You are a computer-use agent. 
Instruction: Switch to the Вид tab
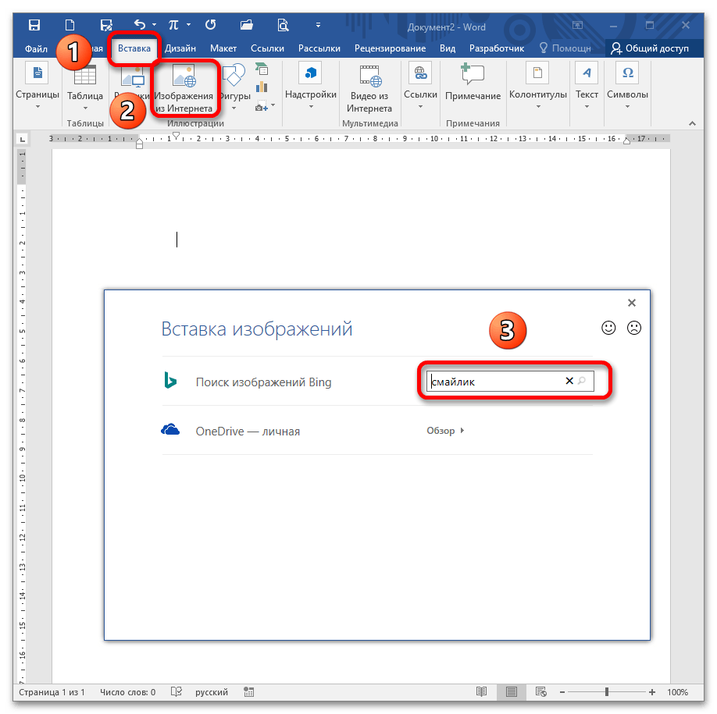click(448, 48)
